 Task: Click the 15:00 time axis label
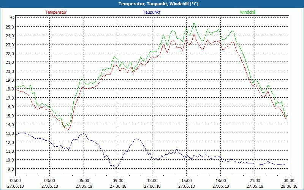(x=186, y=180)
